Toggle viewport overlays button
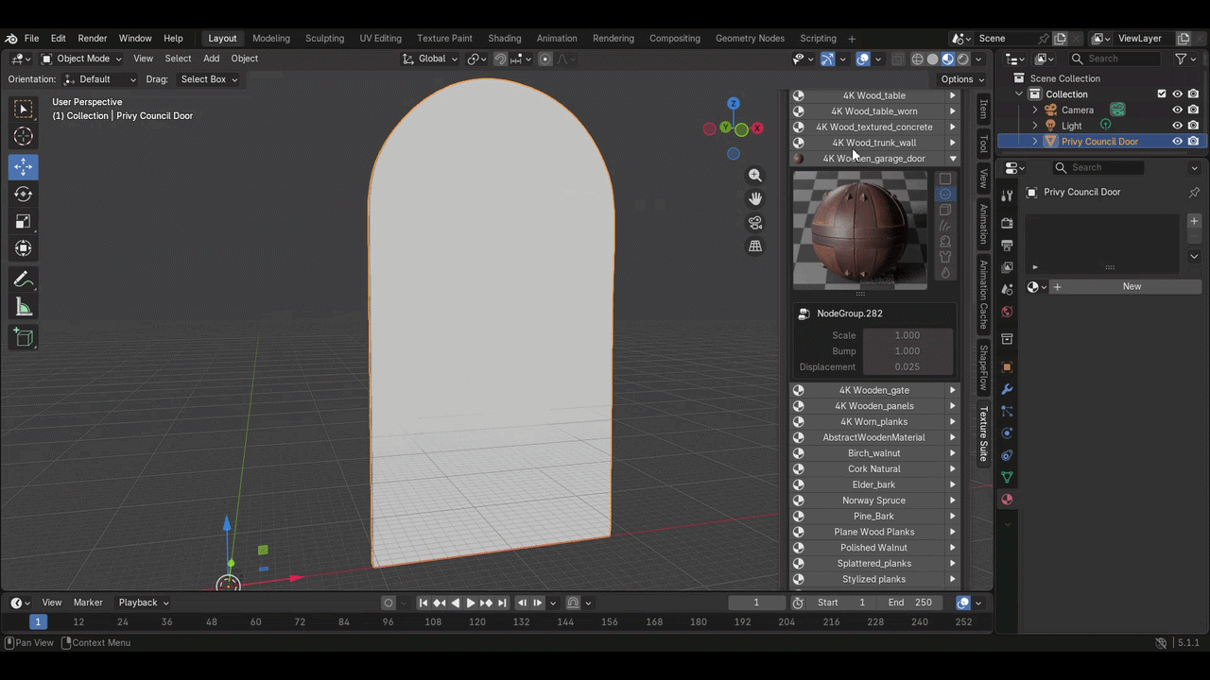This screenshot has width=1210, height=680. (863, 59)
